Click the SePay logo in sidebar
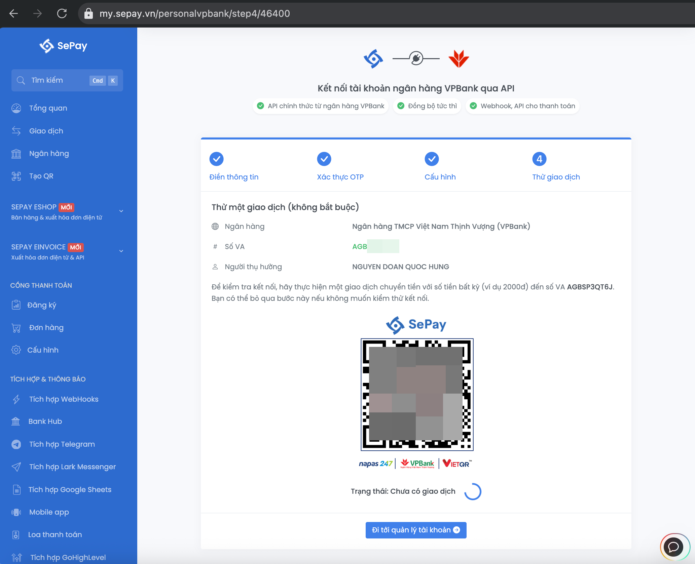695x564 pixels. 63,46
